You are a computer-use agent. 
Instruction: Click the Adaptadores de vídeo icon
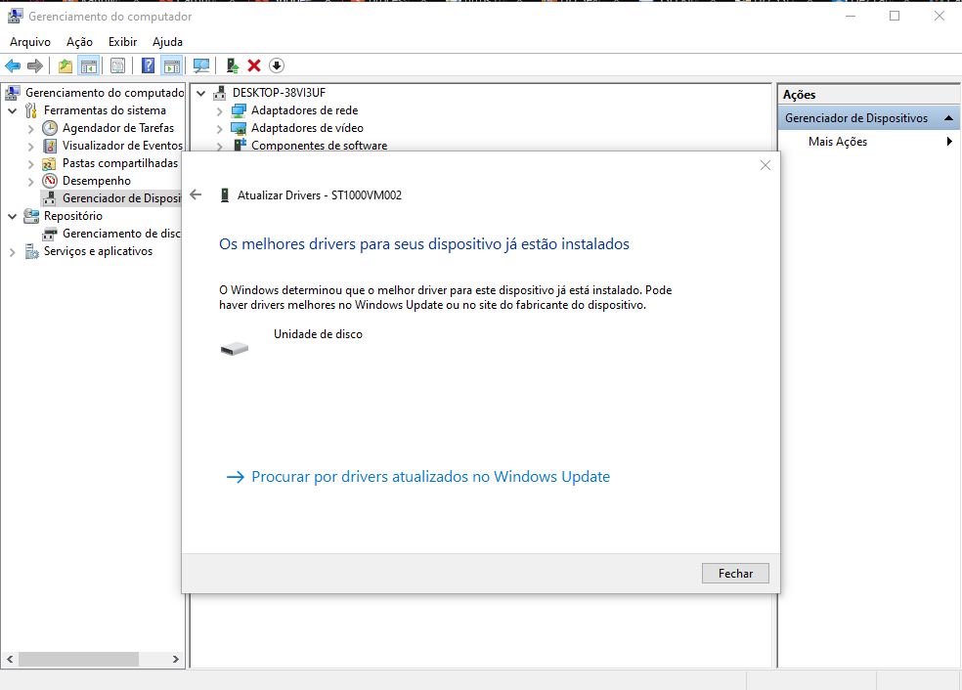point(238,128)
